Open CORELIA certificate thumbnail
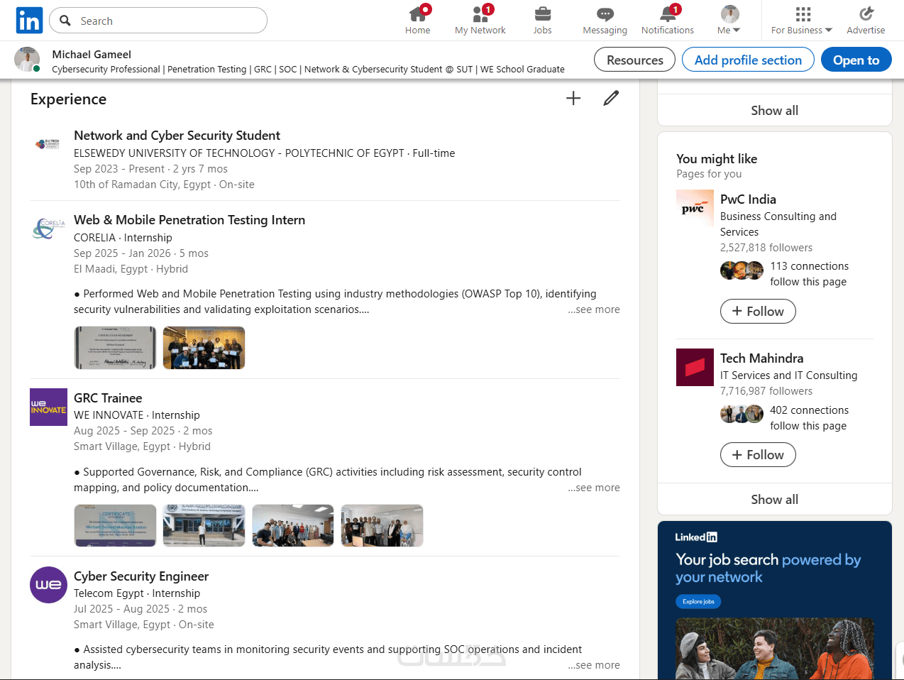 point(116,348)
